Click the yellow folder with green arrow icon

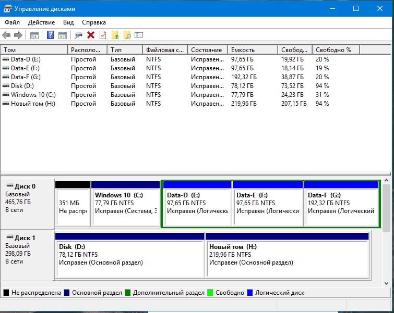click(x=115, y=35)
